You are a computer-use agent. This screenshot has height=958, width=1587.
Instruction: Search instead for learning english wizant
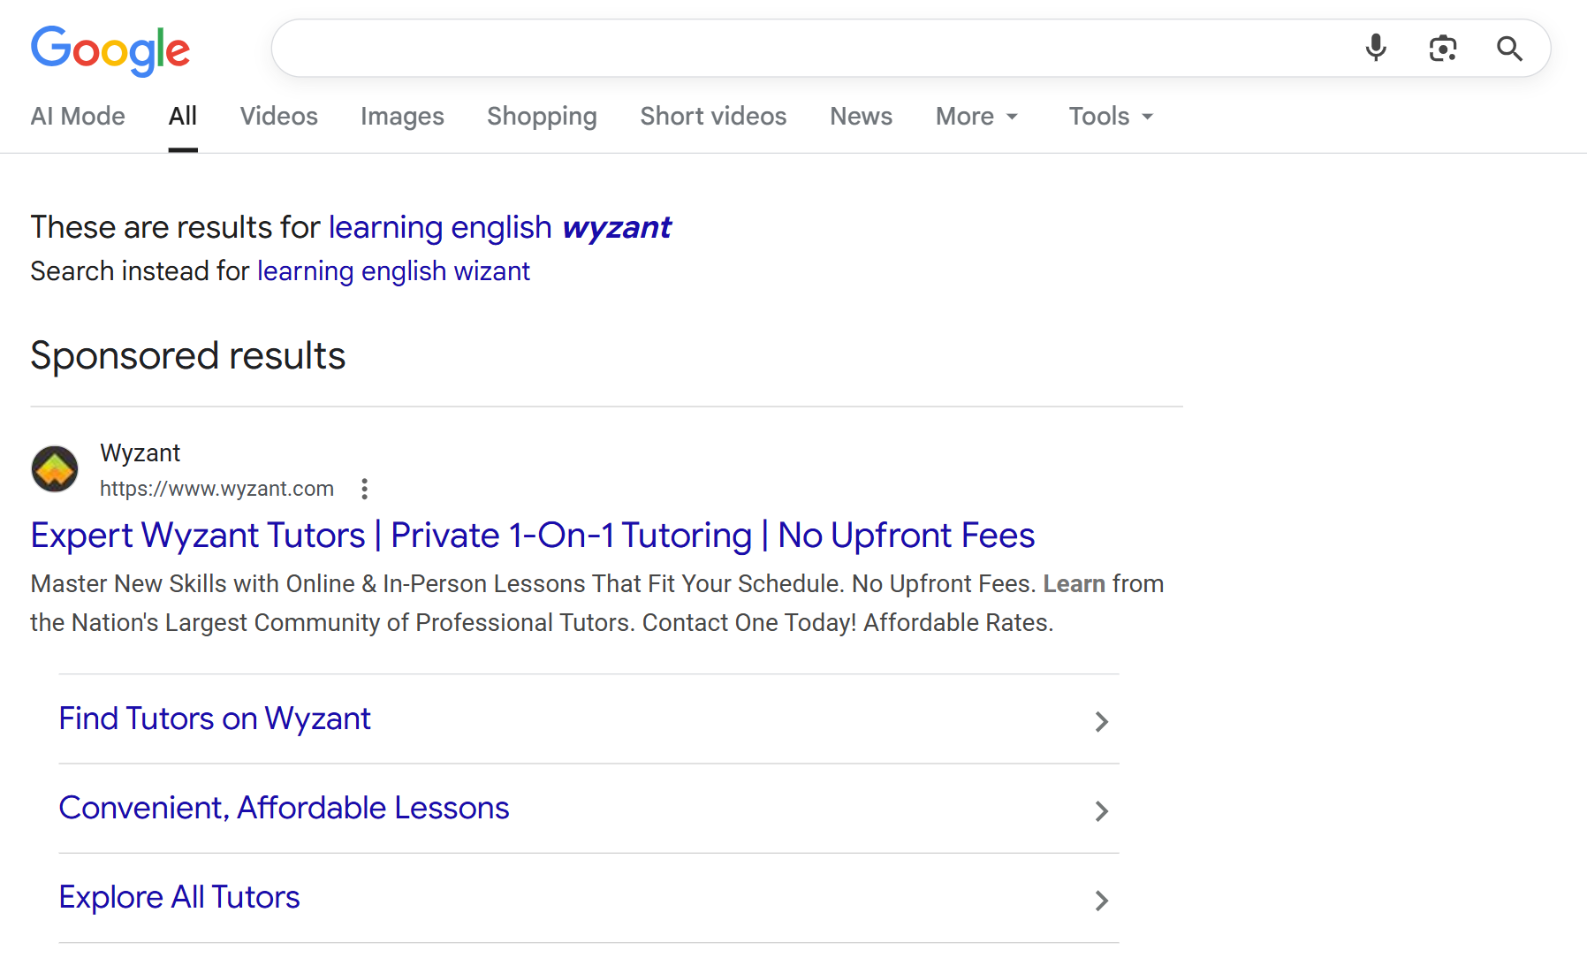coord(393,270)
